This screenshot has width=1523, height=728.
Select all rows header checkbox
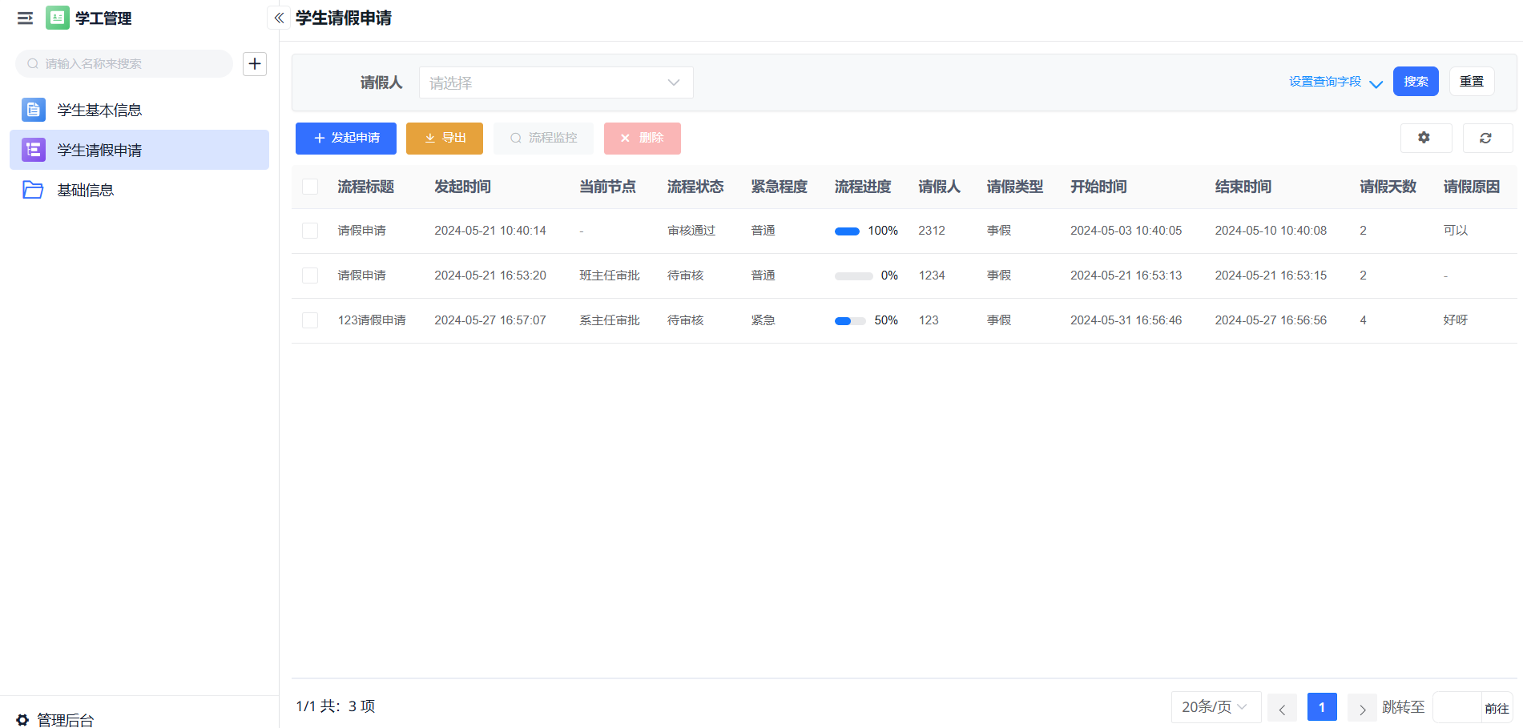coord(310,187)
